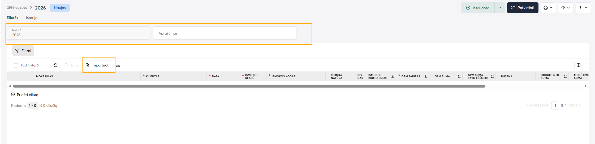Open the column layout settings icon
595x144 pixels.
[x=579, y=65]
